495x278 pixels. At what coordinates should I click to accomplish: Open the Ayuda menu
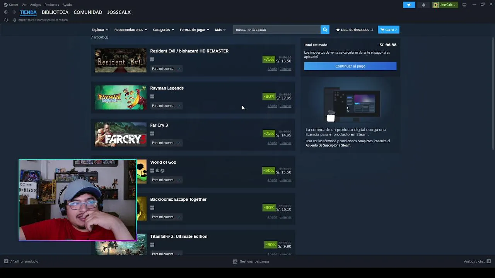click(67, 5)
